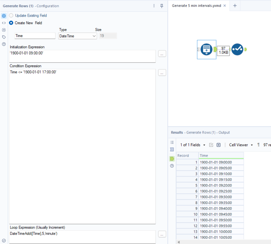Screen dimensions: 271x244
Task: Open the three-dot options menu in Configuration header
Action: click(154, 6)
